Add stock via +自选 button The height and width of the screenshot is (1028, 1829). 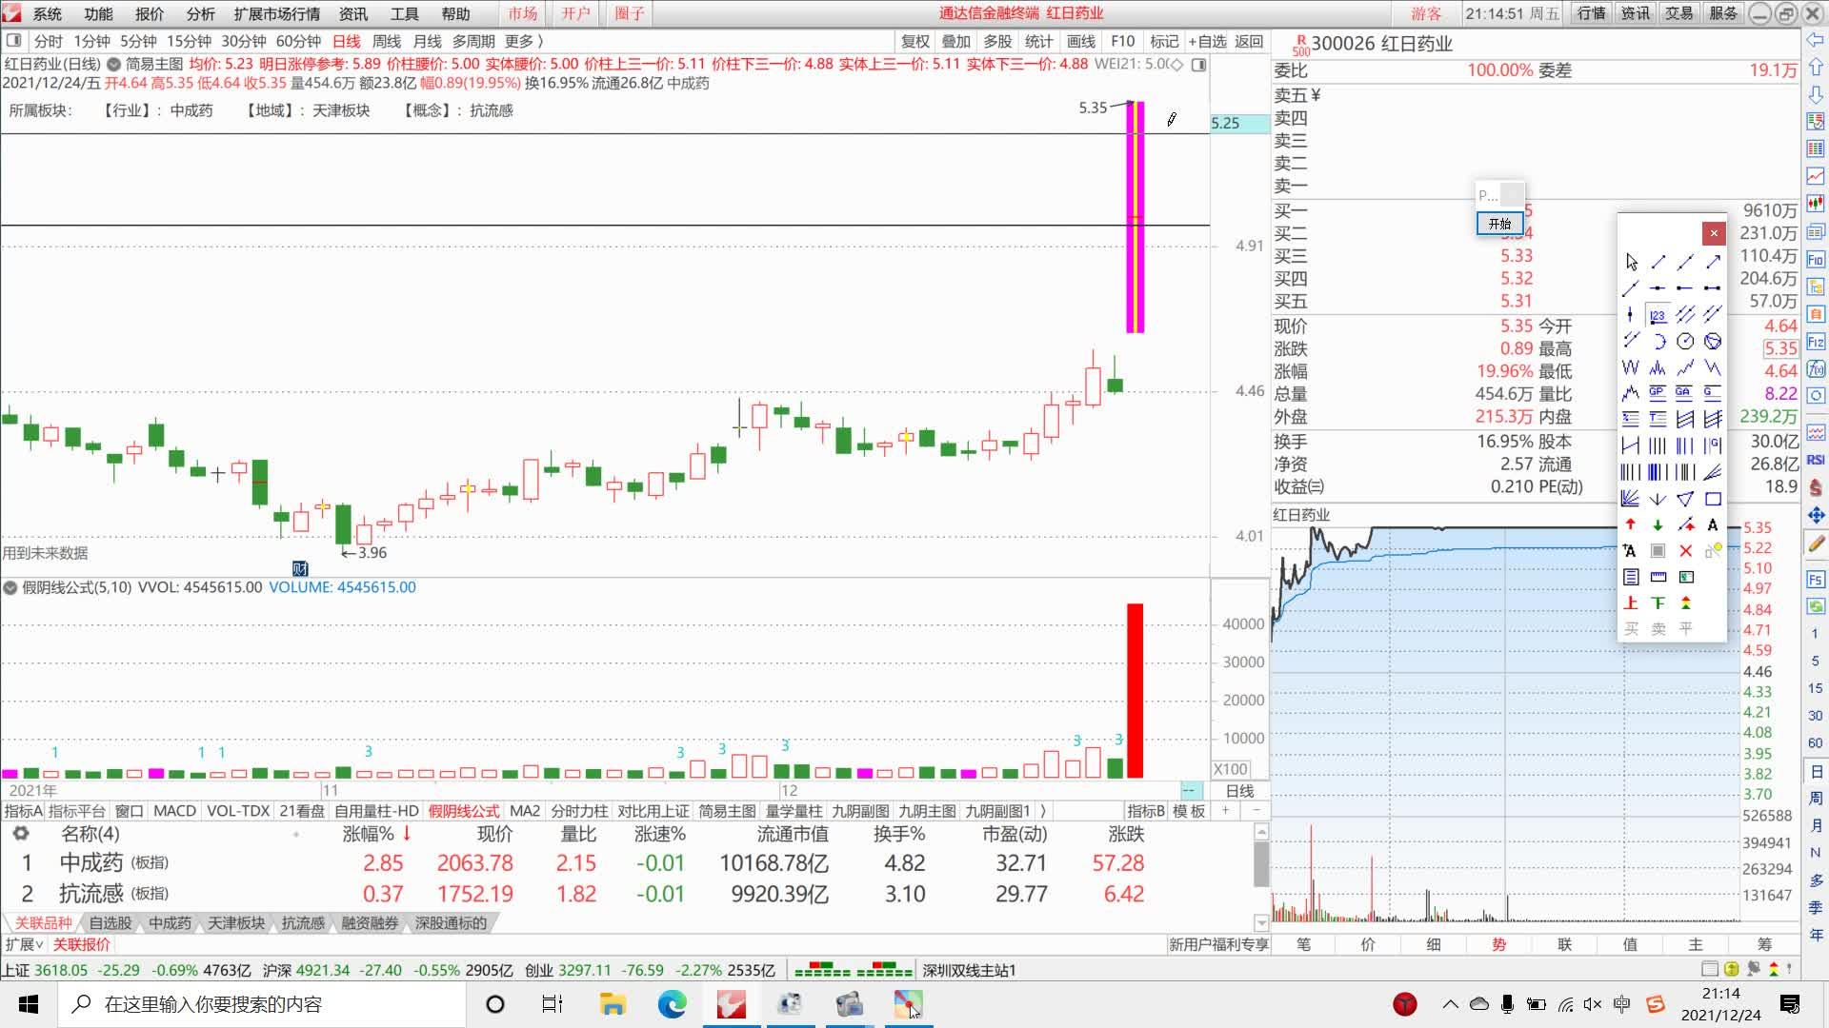[1207, 41]
